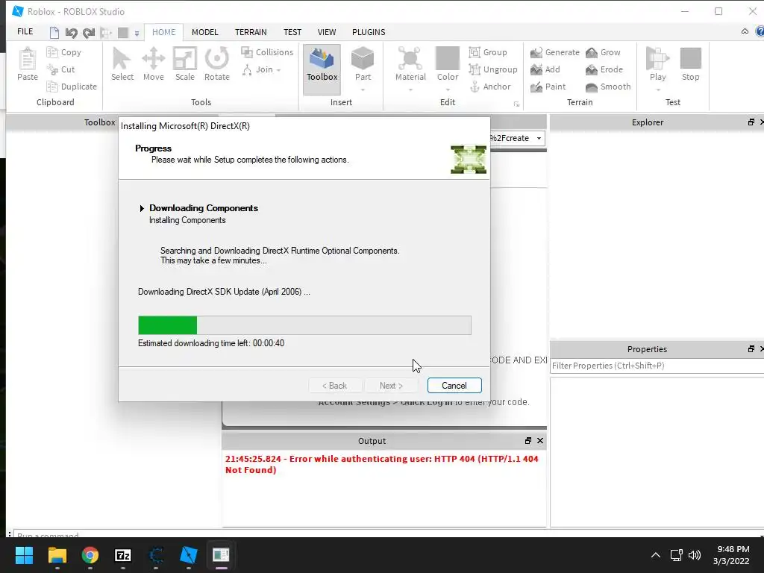Expand the Play dropdown arrow
The image size is (764, 573).
[657, 90]
